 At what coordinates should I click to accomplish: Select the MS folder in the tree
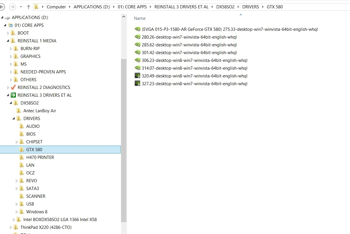[x=23, y=64]
